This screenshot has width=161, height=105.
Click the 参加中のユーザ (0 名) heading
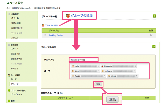52,93
